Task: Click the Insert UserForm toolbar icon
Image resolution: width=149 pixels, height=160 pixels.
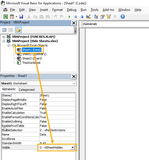Action: pyautogui.click(x=12, y=16)
